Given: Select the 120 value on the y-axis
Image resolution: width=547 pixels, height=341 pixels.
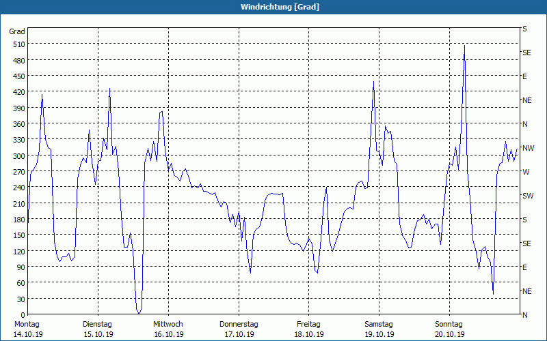Looking at the screenshot, I should pyautogui.click(x=19, y=251).
